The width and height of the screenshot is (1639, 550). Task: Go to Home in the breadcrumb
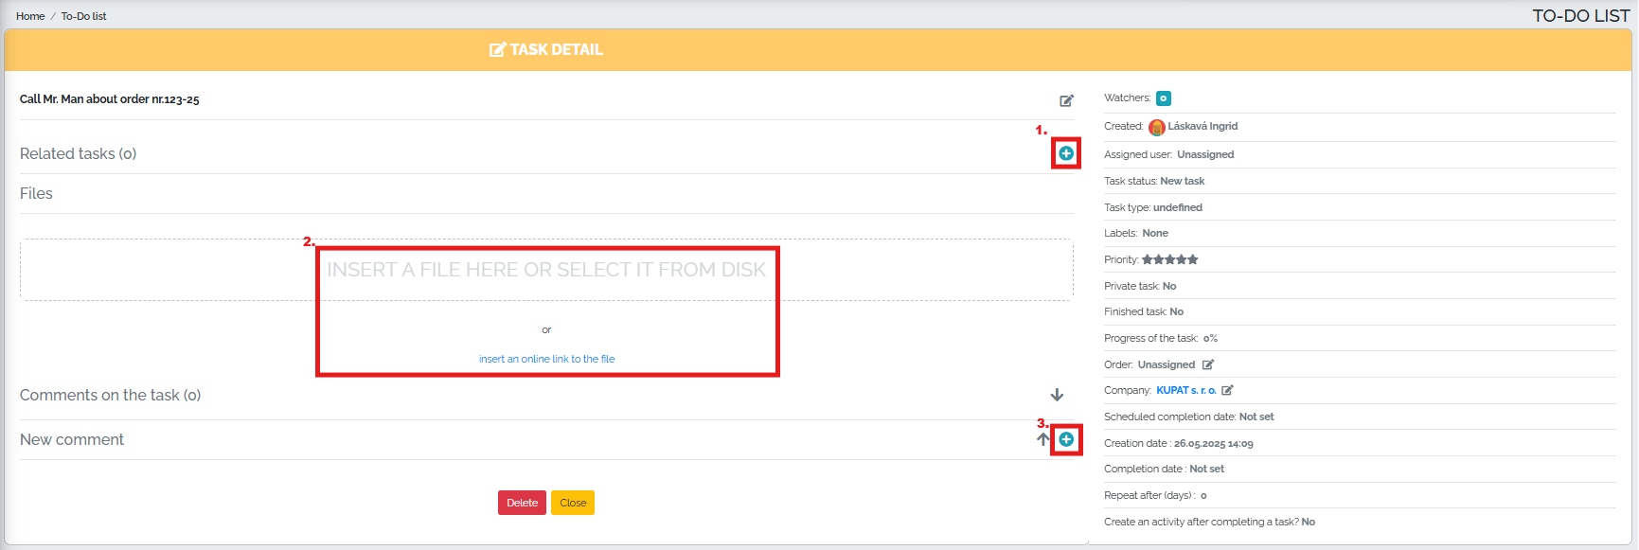point(30,16)
